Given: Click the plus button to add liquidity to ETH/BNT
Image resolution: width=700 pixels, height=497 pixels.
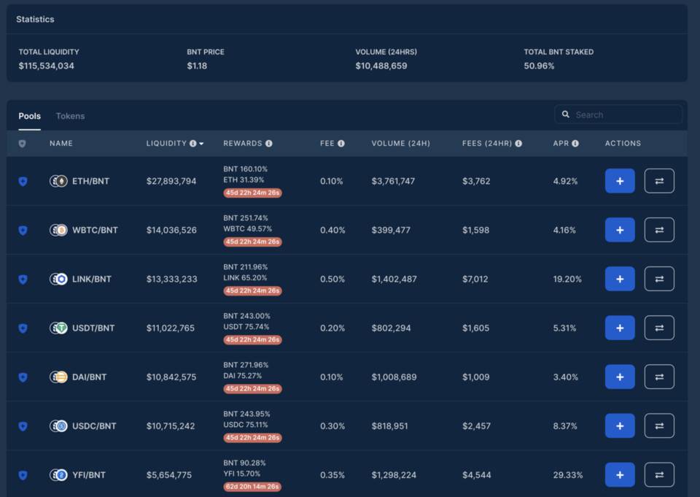Looking at the screenshot, I should coord(620,180).
